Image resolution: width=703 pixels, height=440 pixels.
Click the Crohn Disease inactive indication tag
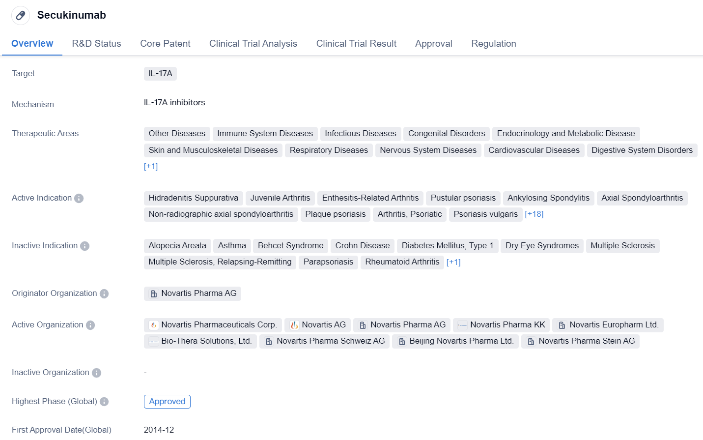pyautogui.click(x=362, y=245)
